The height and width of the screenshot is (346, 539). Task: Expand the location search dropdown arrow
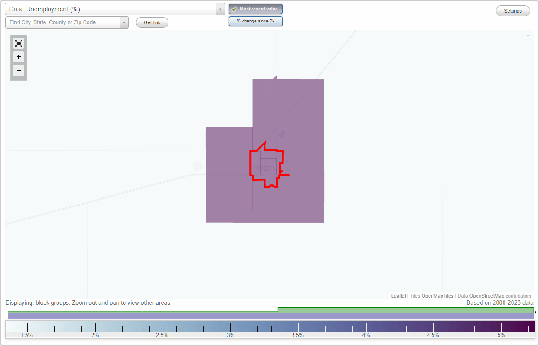(124, 22)
